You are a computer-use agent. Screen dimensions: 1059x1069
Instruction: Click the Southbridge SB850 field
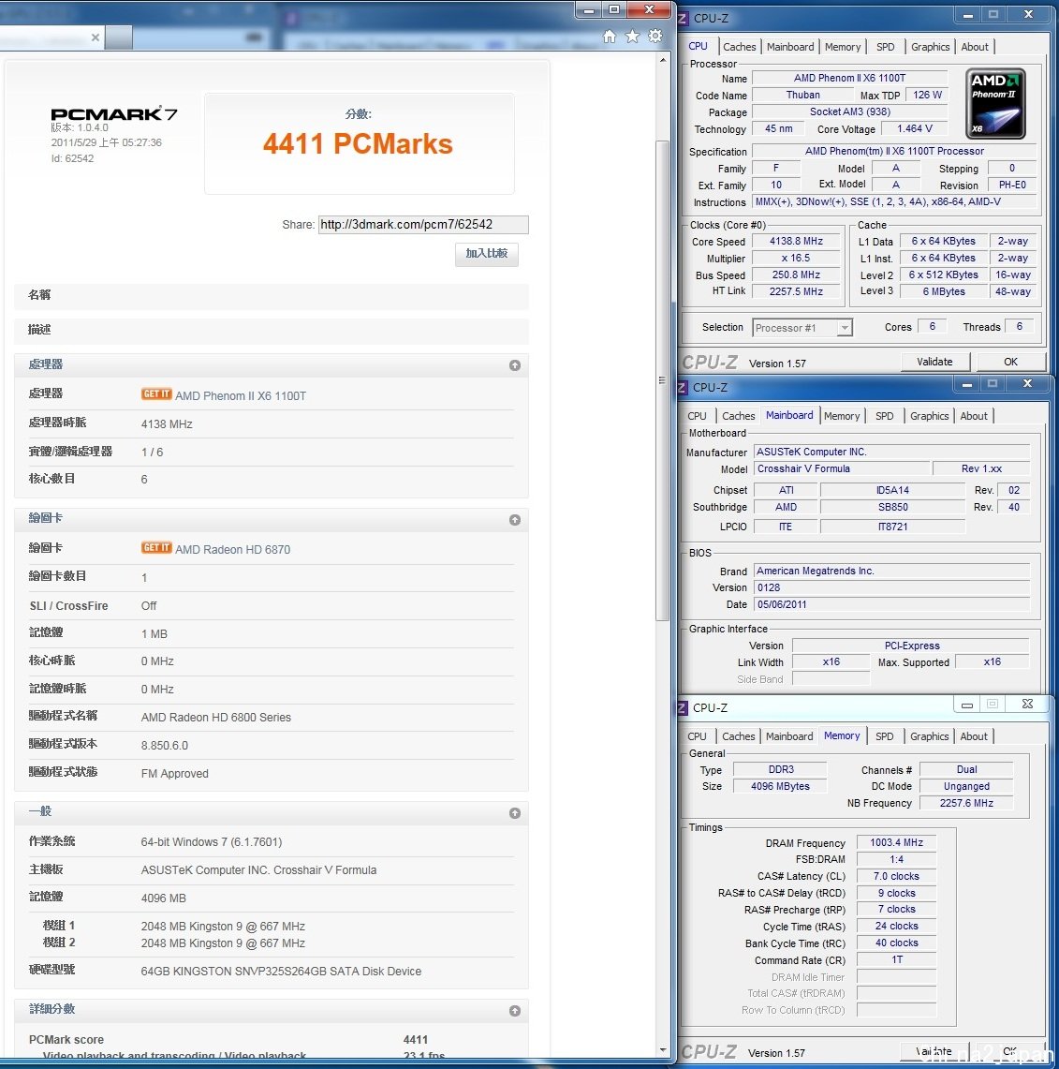pyautogui.click(x=892, y=507)
